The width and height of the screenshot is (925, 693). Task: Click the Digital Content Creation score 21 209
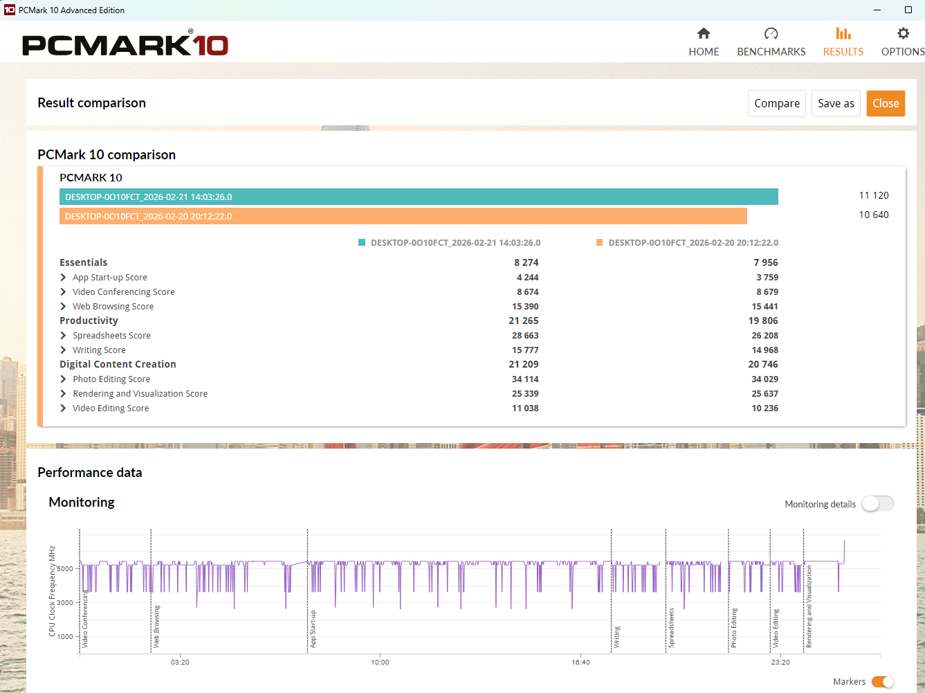coord(524,364)
